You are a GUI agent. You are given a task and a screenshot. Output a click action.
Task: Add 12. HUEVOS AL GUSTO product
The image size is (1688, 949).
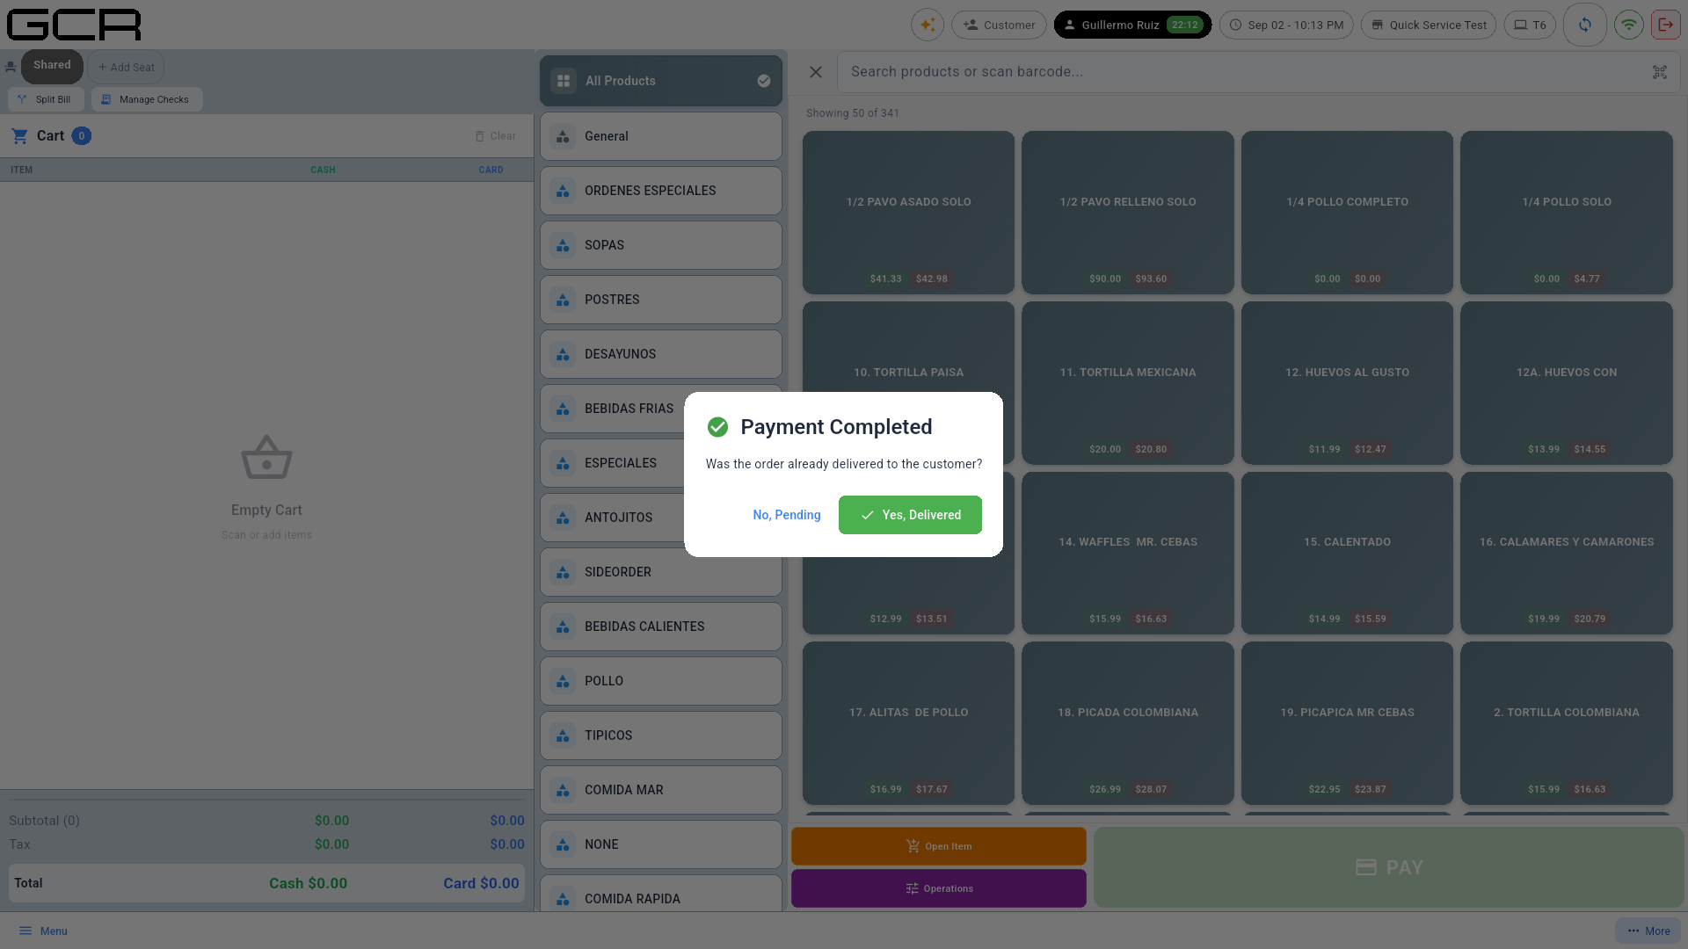pos(1347,383)
